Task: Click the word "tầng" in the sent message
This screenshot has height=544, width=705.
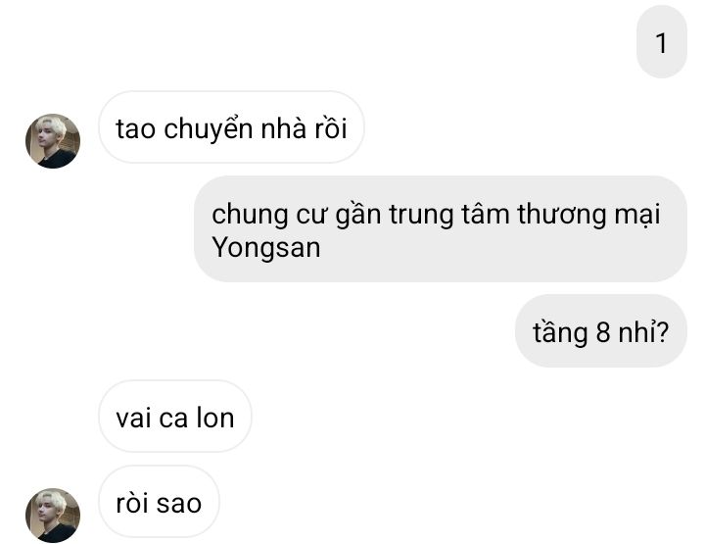Action: click(x=560, y=333)
